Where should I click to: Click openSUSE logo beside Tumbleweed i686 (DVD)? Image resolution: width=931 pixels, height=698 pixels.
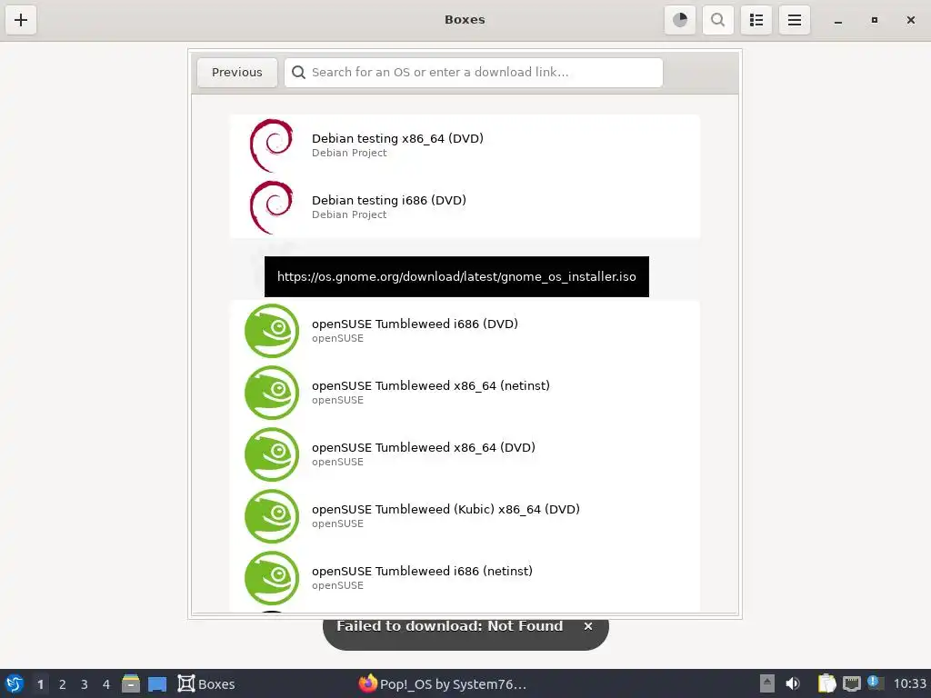click(272, 331)
